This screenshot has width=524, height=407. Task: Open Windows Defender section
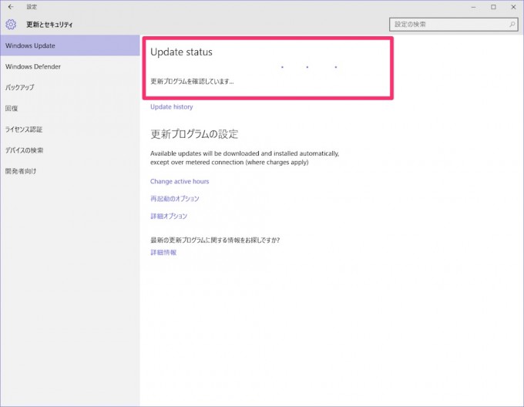tap(70, 66)
